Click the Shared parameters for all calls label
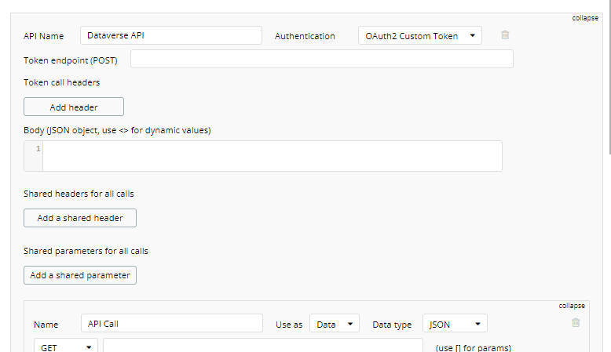This screenshot has height=352, width=611. click(x=86, y=252)
